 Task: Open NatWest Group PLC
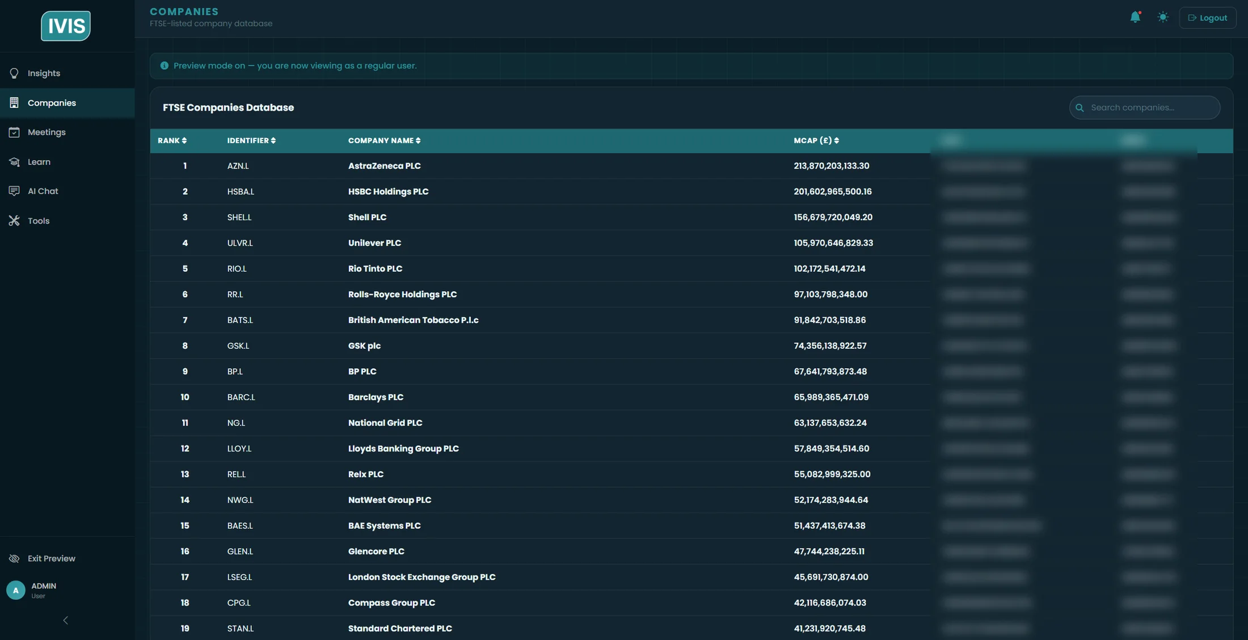390,500
